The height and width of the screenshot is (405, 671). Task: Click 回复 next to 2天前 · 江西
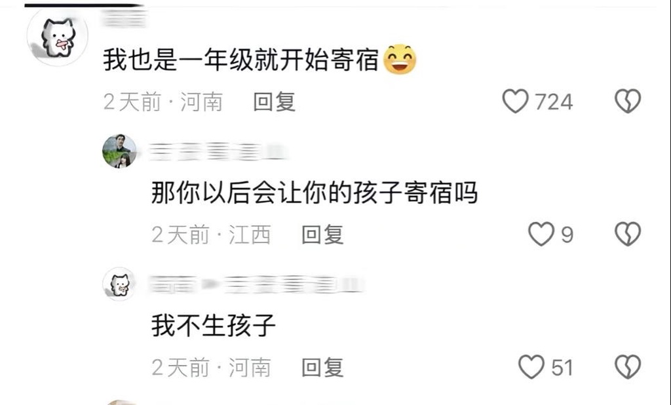(322, 235)
